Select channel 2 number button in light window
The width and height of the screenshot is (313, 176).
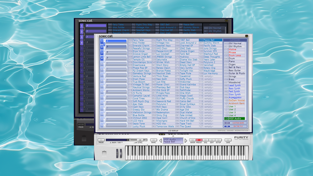tap(102, 47)
